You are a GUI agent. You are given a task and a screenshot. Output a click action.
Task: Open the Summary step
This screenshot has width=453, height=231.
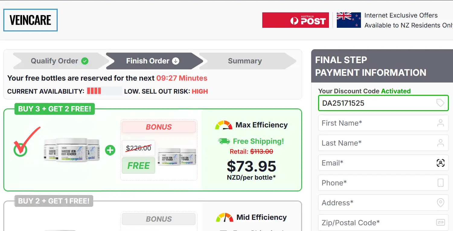point(245,61)
